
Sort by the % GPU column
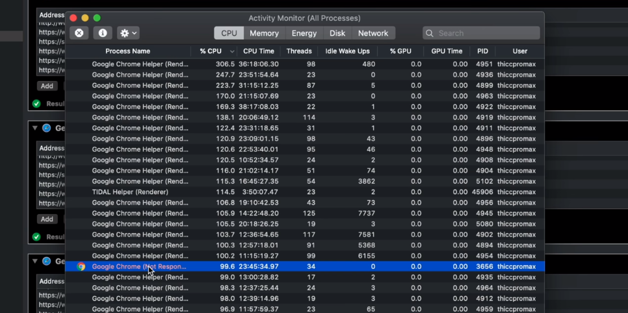(400, 51)
